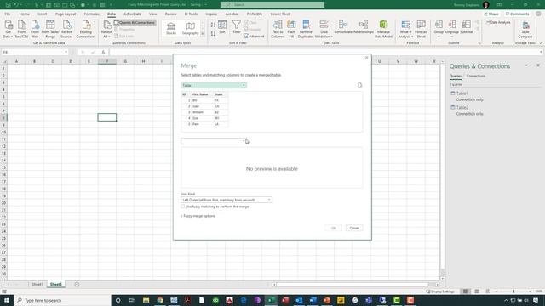This screenshot has width=545, height=306.
Task: Open the Table1 dropdown in the Merge dialog
Action: (x=214, y=85)
